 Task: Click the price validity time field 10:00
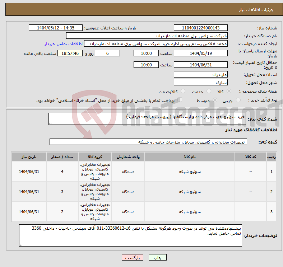click(x=146, y=65)
